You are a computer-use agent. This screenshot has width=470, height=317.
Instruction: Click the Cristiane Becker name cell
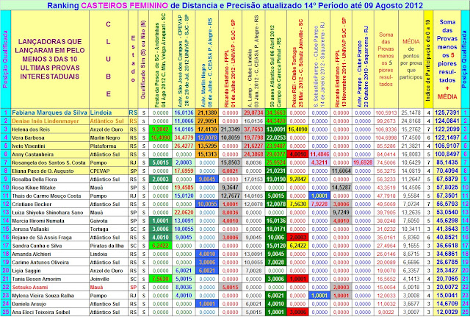50,204
